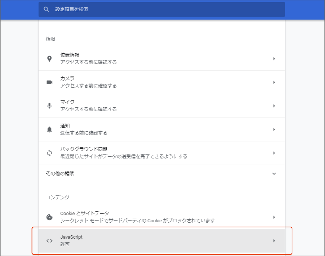Open カメラ row arrow
This screenshot has width=325, height=256.
(274, 82)
